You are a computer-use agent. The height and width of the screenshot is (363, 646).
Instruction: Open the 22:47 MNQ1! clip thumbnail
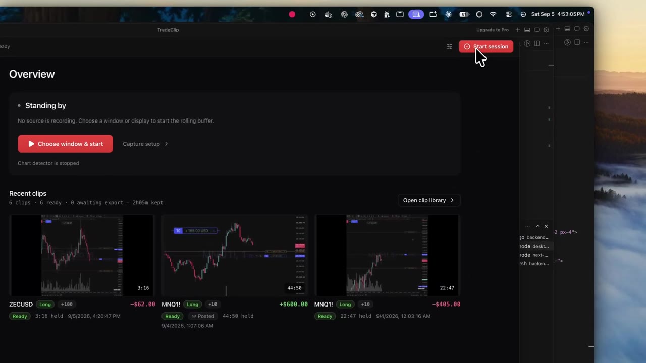point(387,255)
